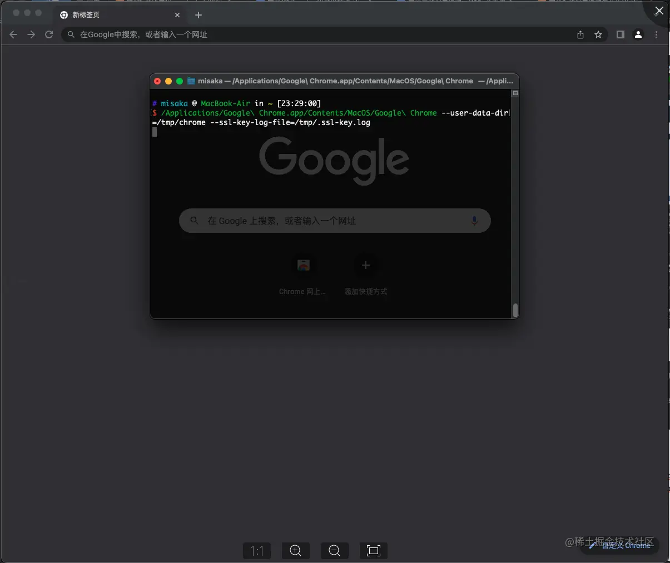
Task: Click the terminal window scrollbar thumb
Action: point(515,310)
